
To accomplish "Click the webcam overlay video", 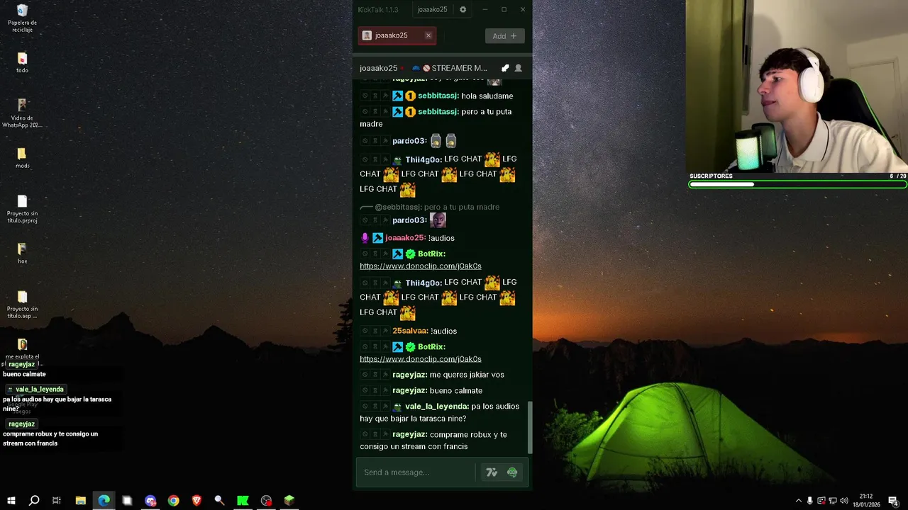I will (797, 86).
